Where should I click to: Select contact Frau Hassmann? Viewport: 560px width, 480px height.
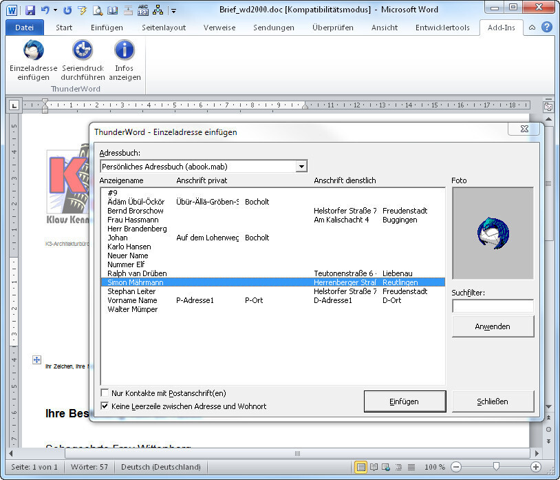pos(273,220)
